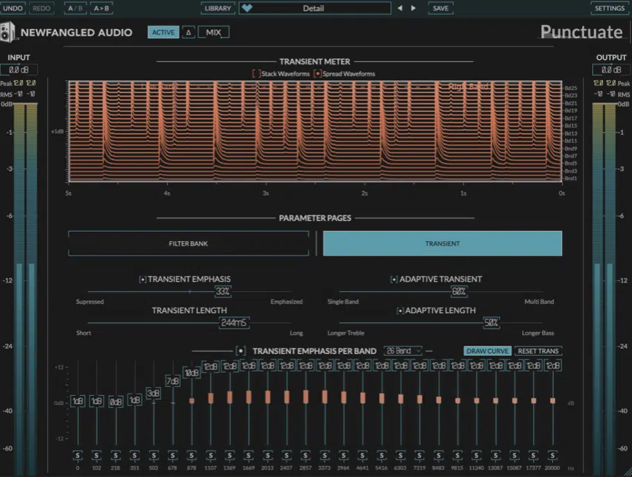Click the 10dB fader of 878 Hz band
Image resolution: width=632 pixels, height=477 pixels.
192,373
